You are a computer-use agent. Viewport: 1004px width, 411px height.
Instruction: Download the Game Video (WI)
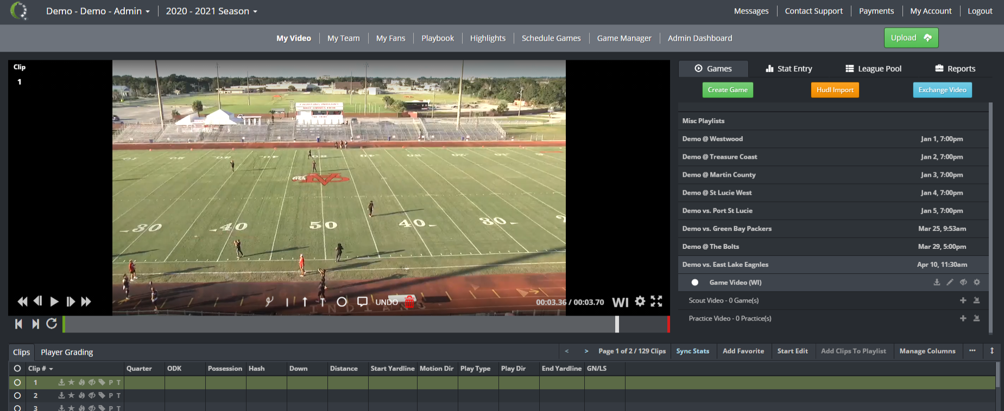click(x=937, y=282)
